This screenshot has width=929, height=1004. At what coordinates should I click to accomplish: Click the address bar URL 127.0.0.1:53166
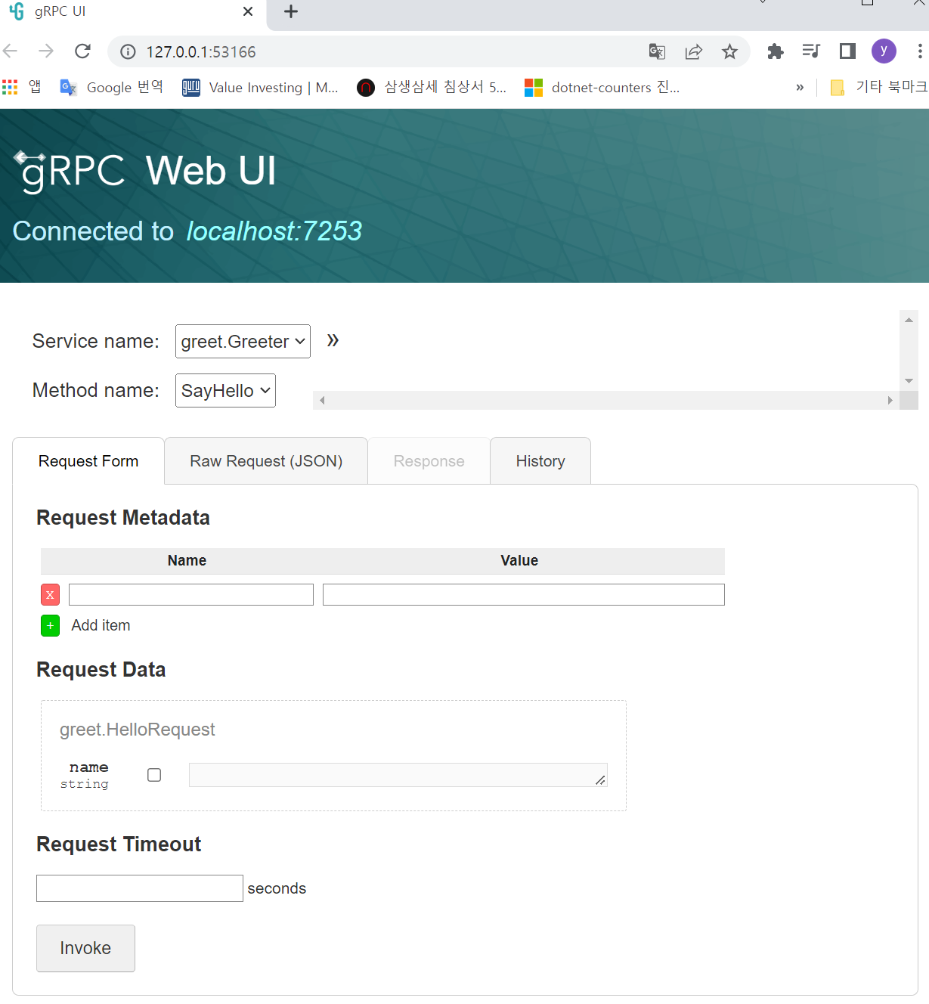201,51
